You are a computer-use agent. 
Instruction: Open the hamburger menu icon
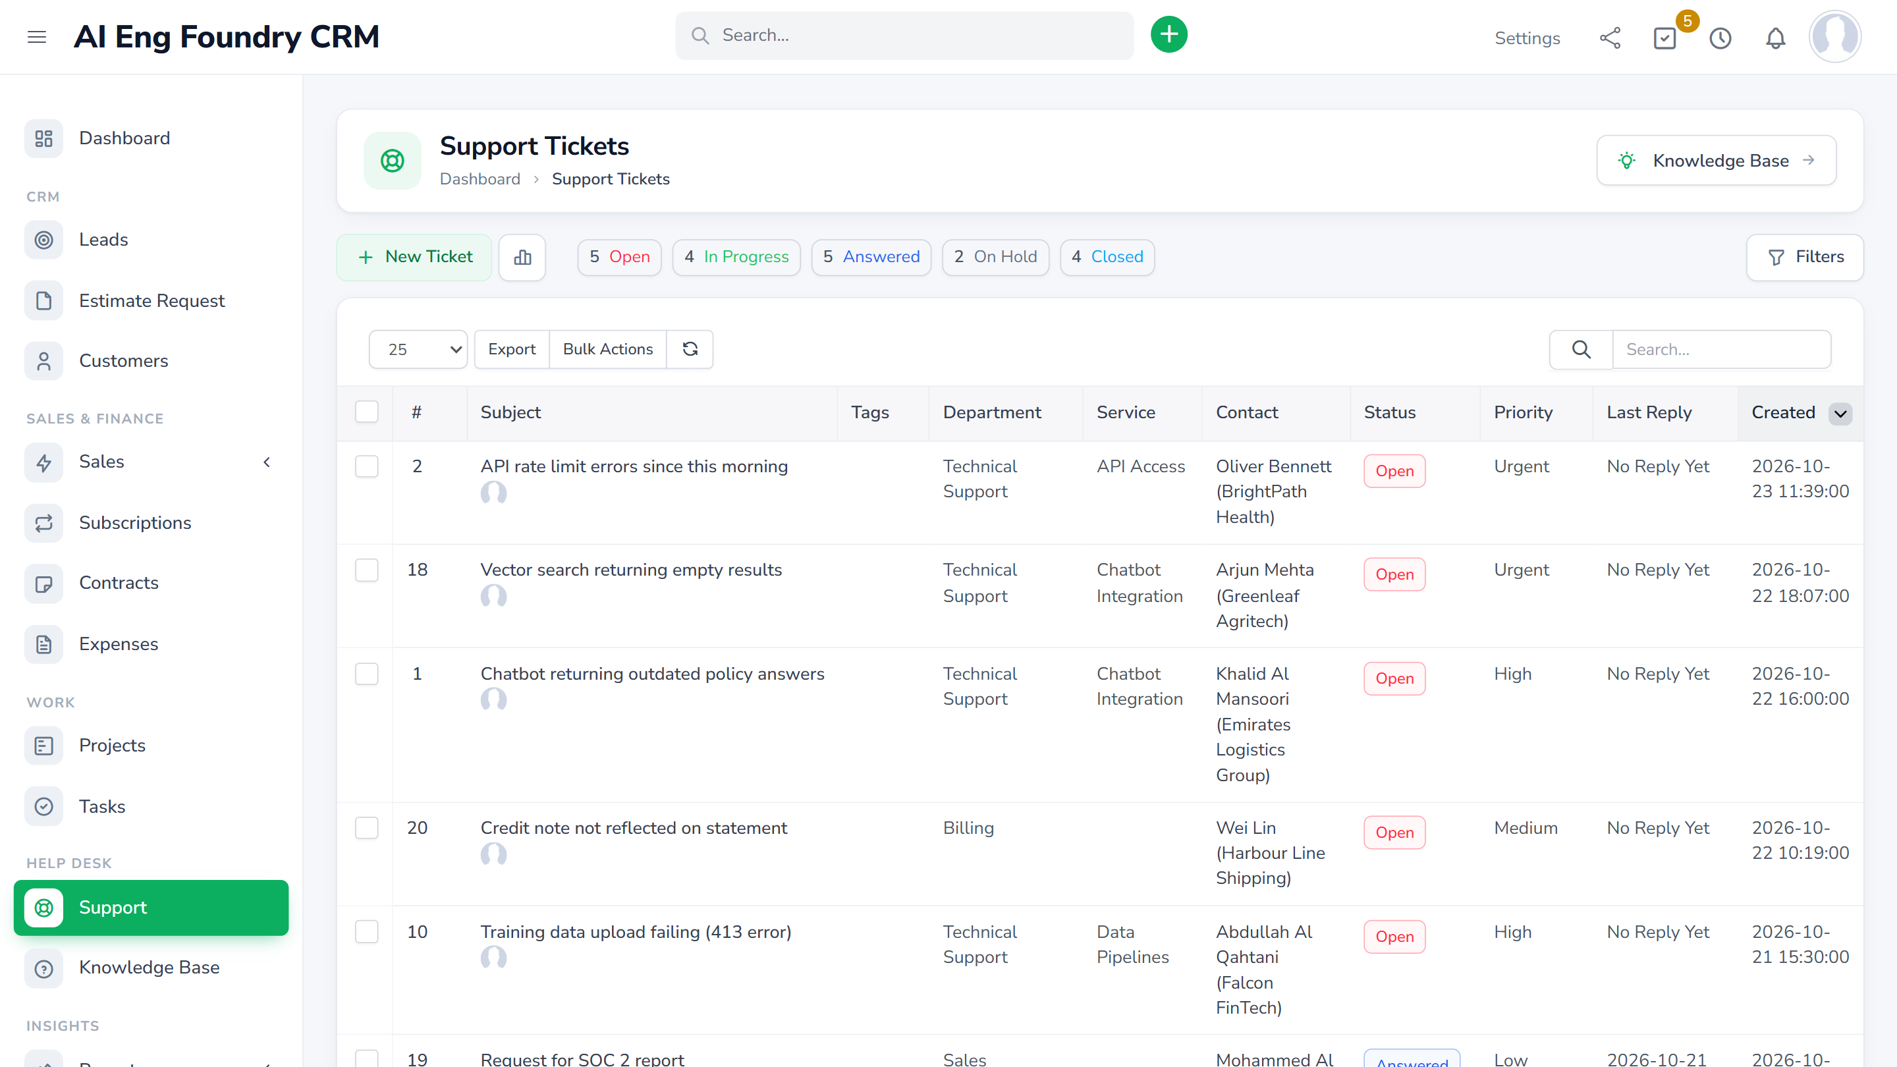(37, 37)
